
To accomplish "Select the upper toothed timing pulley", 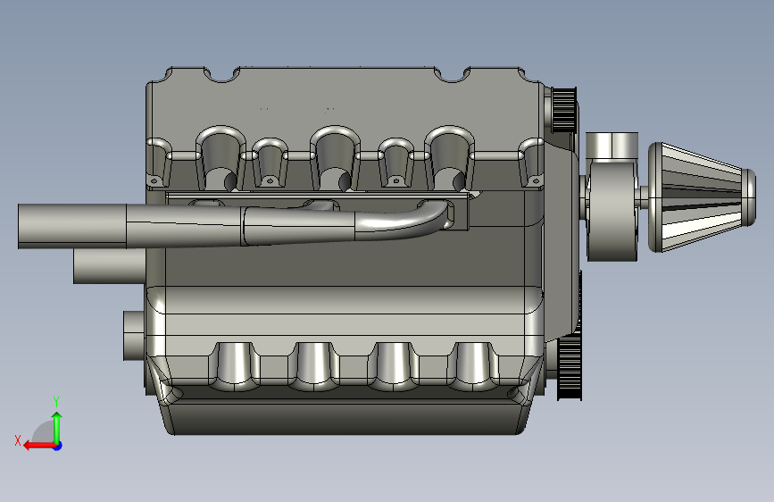I will click(x=563, y=110).
